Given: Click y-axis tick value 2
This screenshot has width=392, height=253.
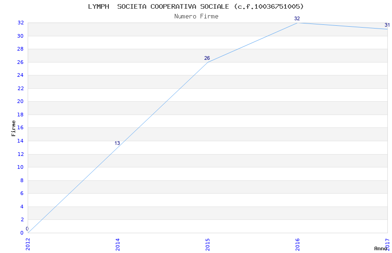Looking at the screenshot, I should click(22, 219).
